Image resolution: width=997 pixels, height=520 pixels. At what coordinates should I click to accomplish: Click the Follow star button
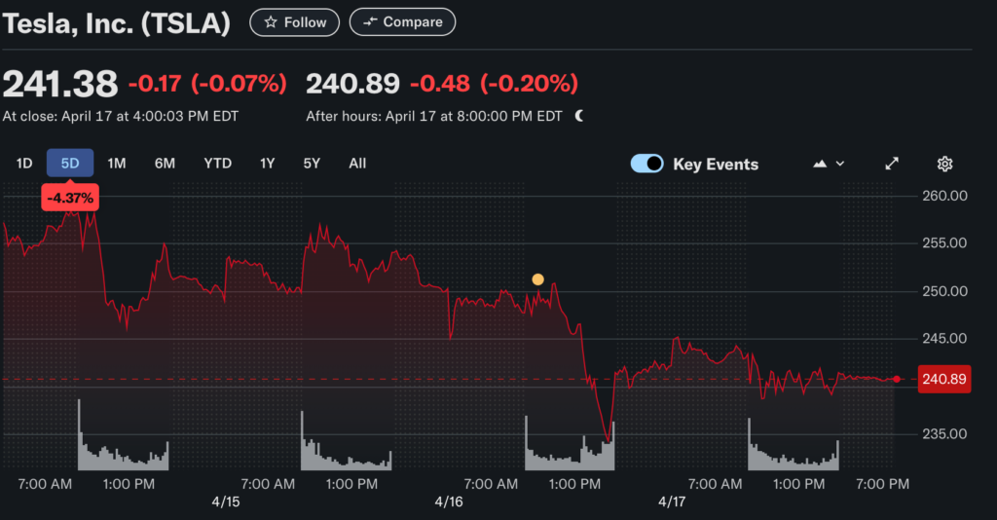coord(295,22)
